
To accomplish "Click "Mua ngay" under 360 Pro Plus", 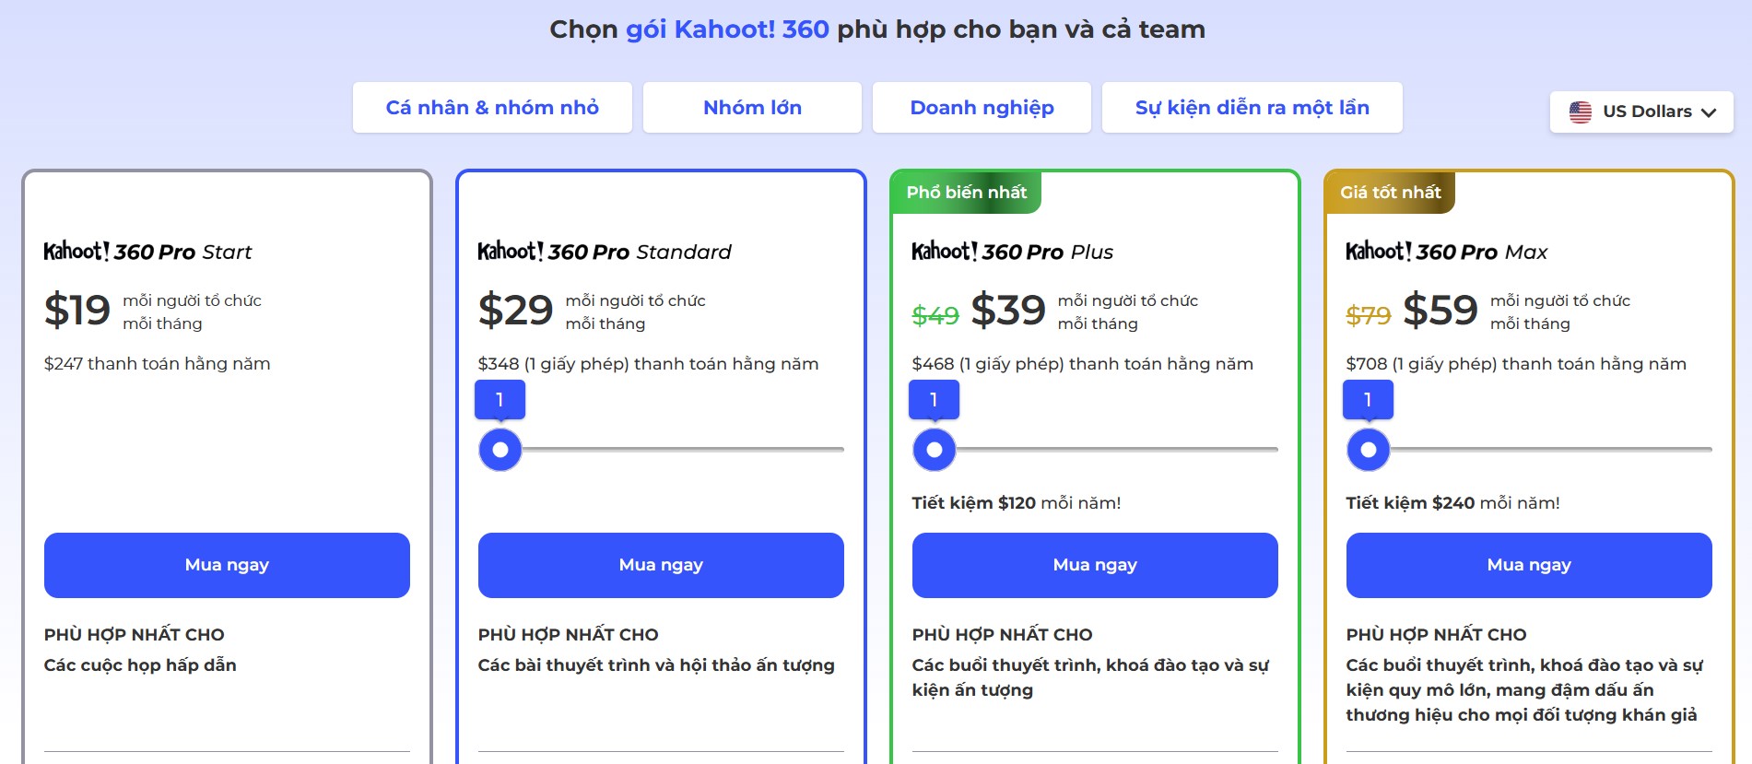I will click(1095, 565).
